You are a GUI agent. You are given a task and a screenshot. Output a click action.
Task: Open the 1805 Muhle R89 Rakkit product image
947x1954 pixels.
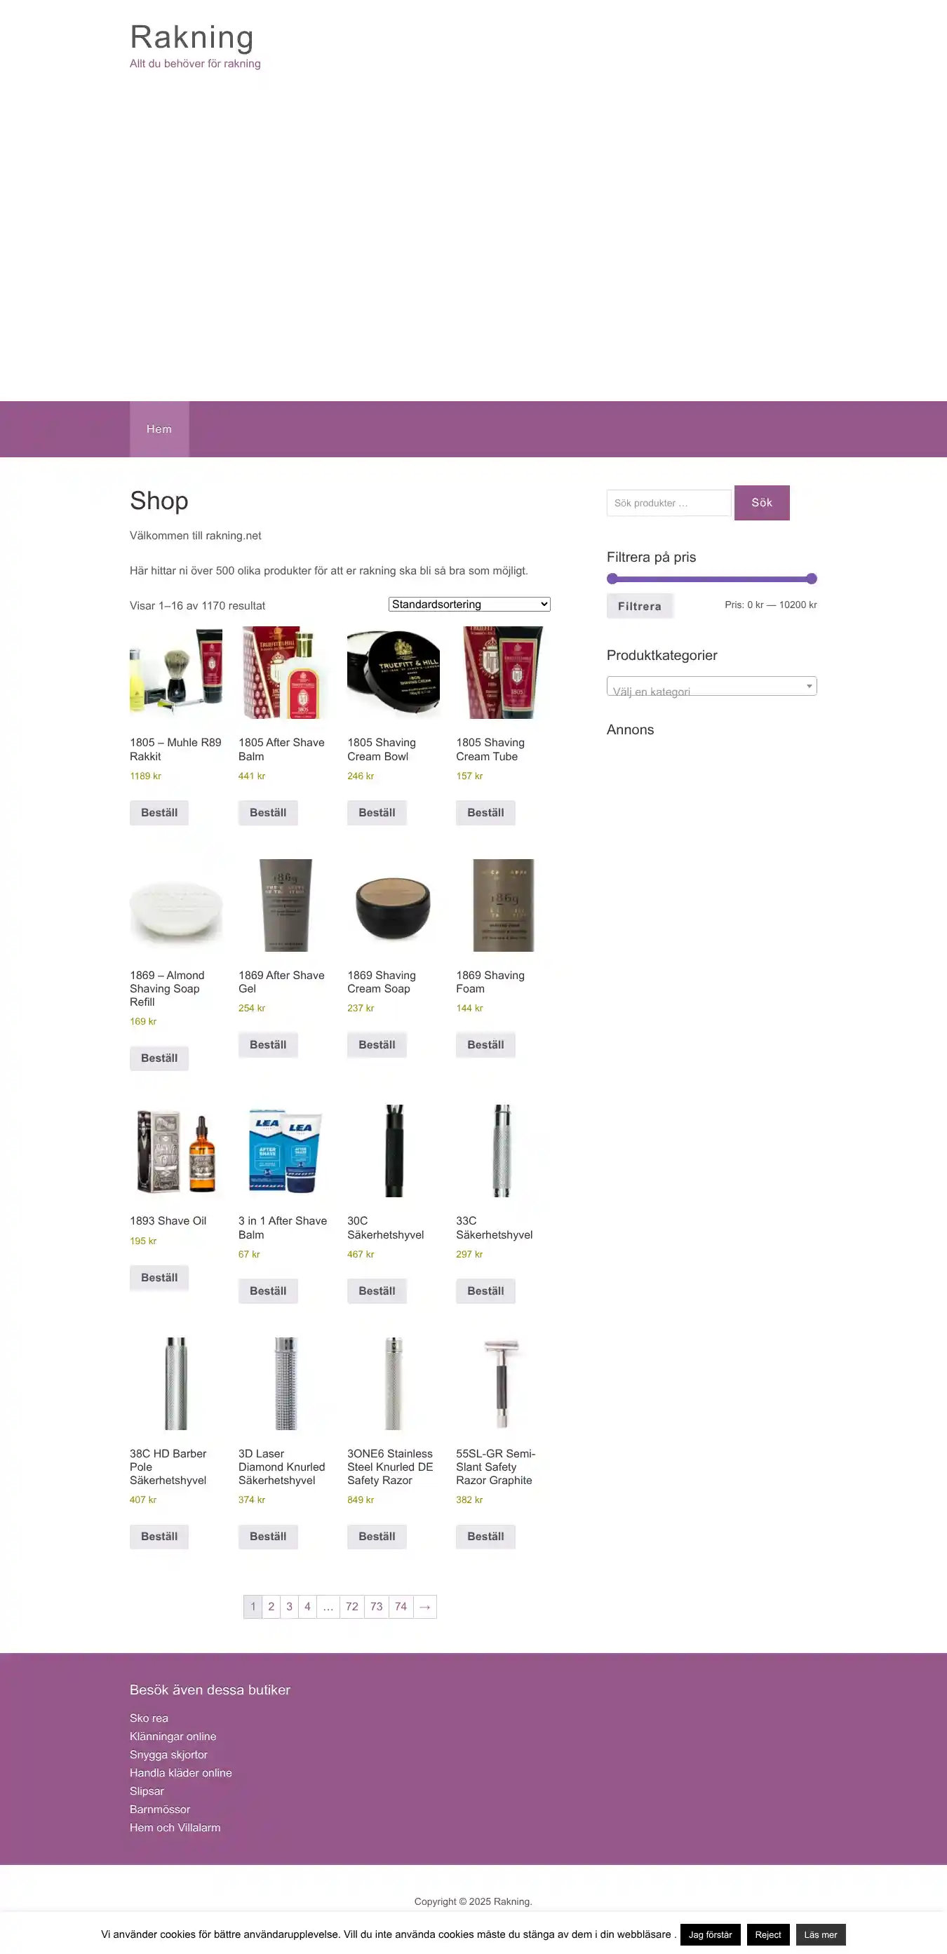point(176,672)
